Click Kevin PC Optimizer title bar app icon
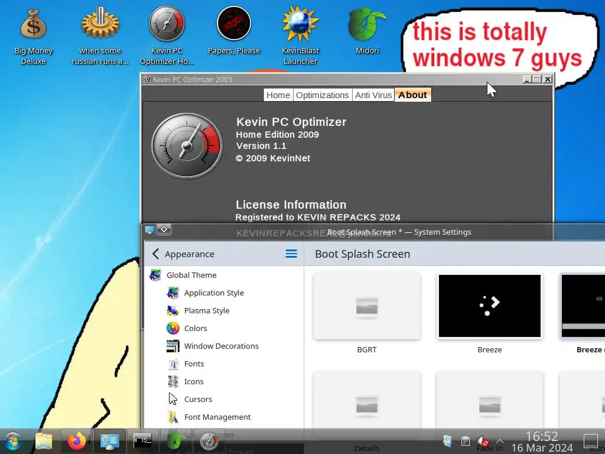 (147, 79)
